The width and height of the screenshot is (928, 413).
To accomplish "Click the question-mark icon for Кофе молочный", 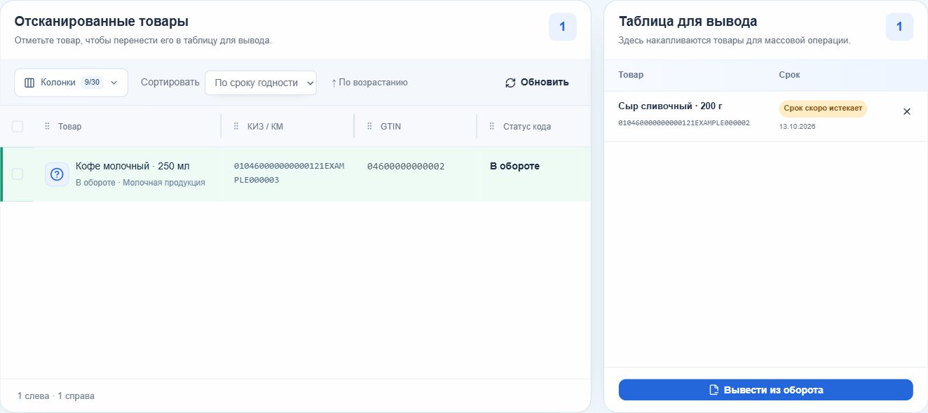I will pyautogui.click(x=57, y=174).
